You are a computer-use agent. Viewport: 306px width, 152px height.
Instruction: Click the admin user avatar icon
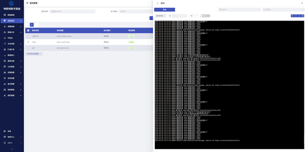(x=5, y=143)
